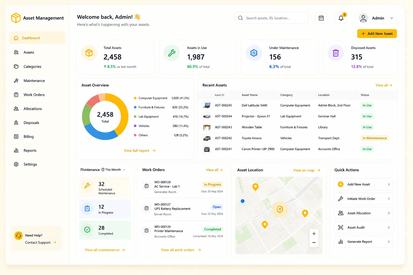Viewport: 413px width, 275px height.
Task: Open Add New Asset quick action chevron
Action: tap(389, 184)
